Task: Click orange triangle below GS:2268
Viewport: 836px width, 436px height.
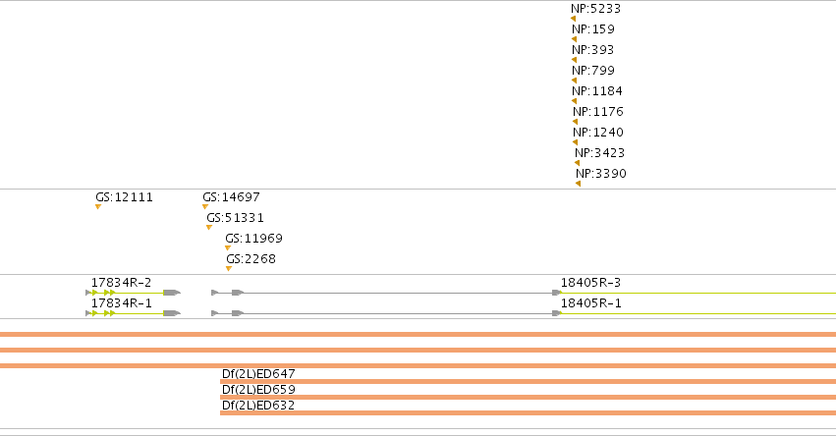Action: (x=229, y=269)
